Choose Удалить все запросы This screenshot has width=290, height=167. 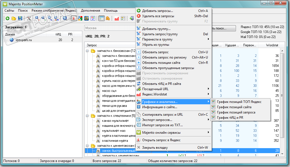(174, 16)
